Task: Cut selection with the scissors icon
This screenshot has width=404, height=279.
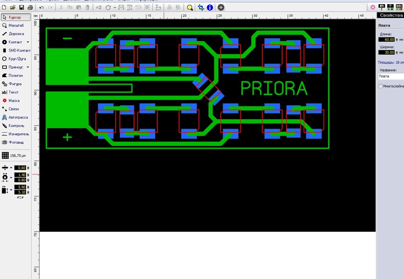Action: point(61,8)
